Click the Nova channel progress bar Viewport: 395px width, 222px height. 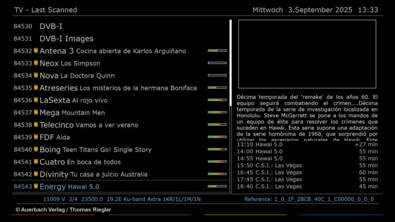(x=217, y=75)
